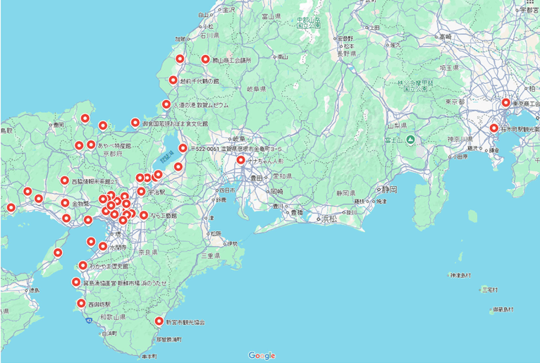Click the 秩父多摩甲斐国立公園 park label

[416, 86]
